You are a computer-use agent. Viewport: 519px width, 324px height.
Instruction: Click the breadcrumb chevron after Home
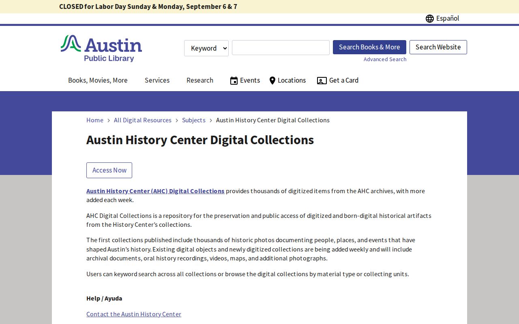pyautogui.click(x=109, y=121)
